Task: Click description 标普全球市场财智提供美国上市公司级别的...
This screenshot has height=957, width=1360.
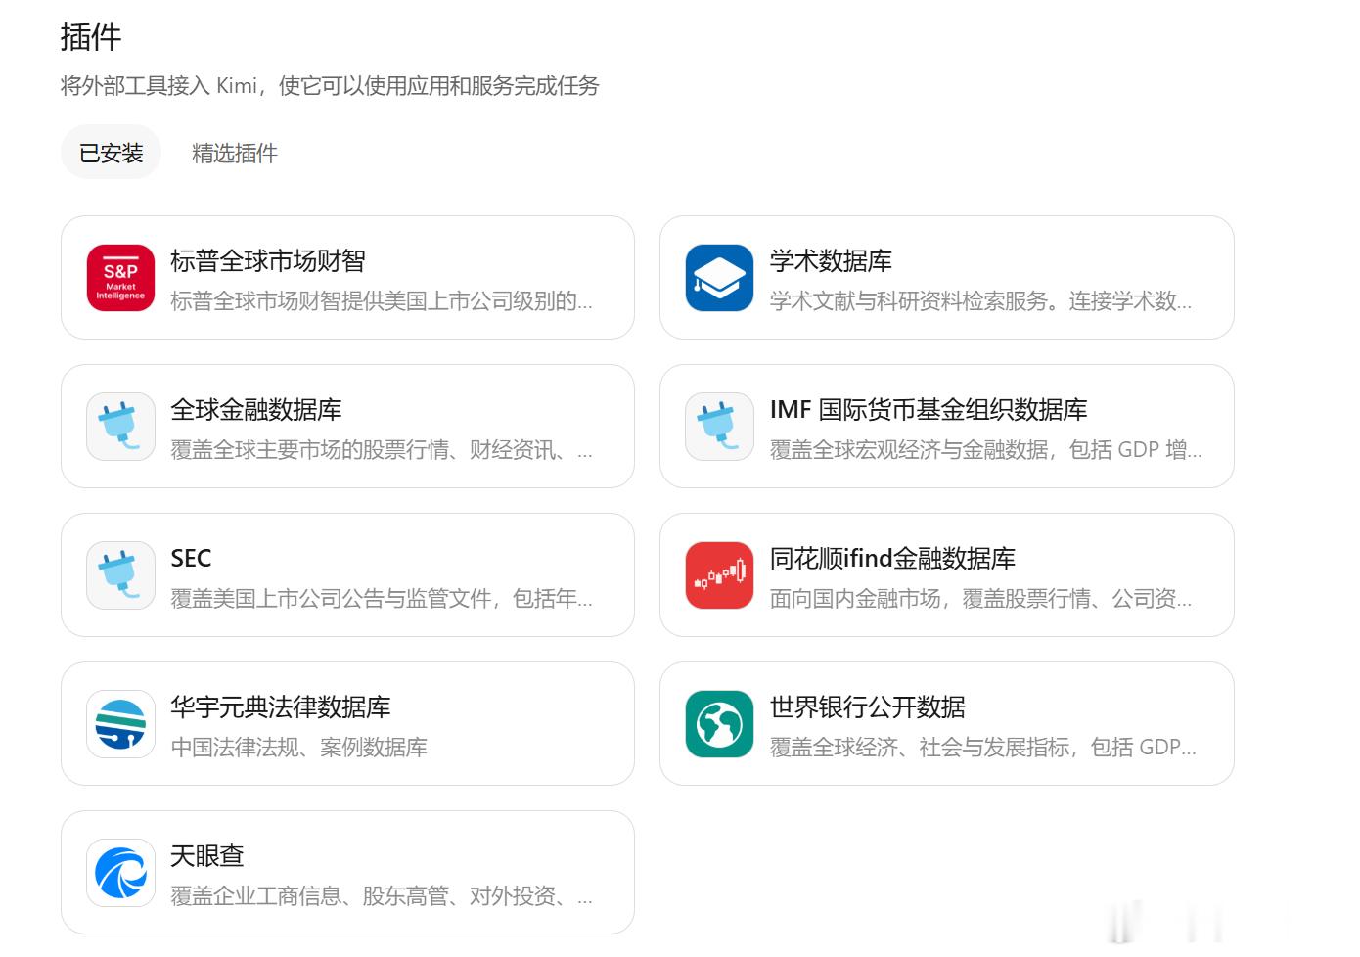Action: pos(382,301)
